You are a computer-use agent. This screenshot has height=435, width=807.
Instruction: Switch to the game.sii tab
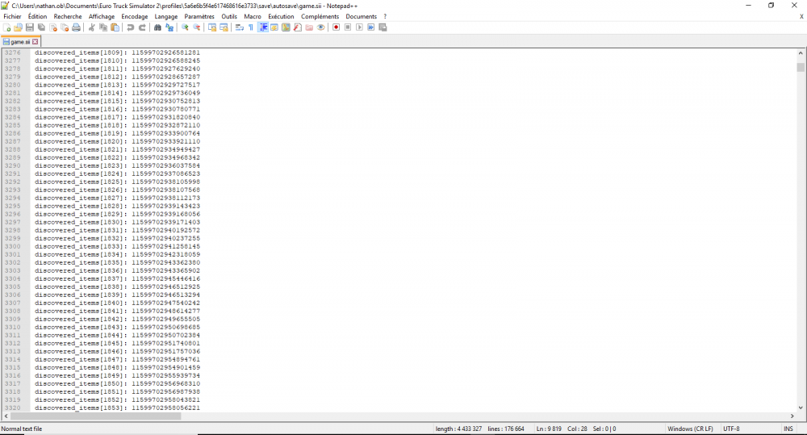coord(19,41)
